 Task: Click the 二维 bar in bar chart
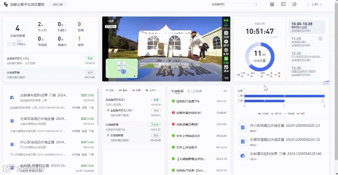tap(284, 96)
